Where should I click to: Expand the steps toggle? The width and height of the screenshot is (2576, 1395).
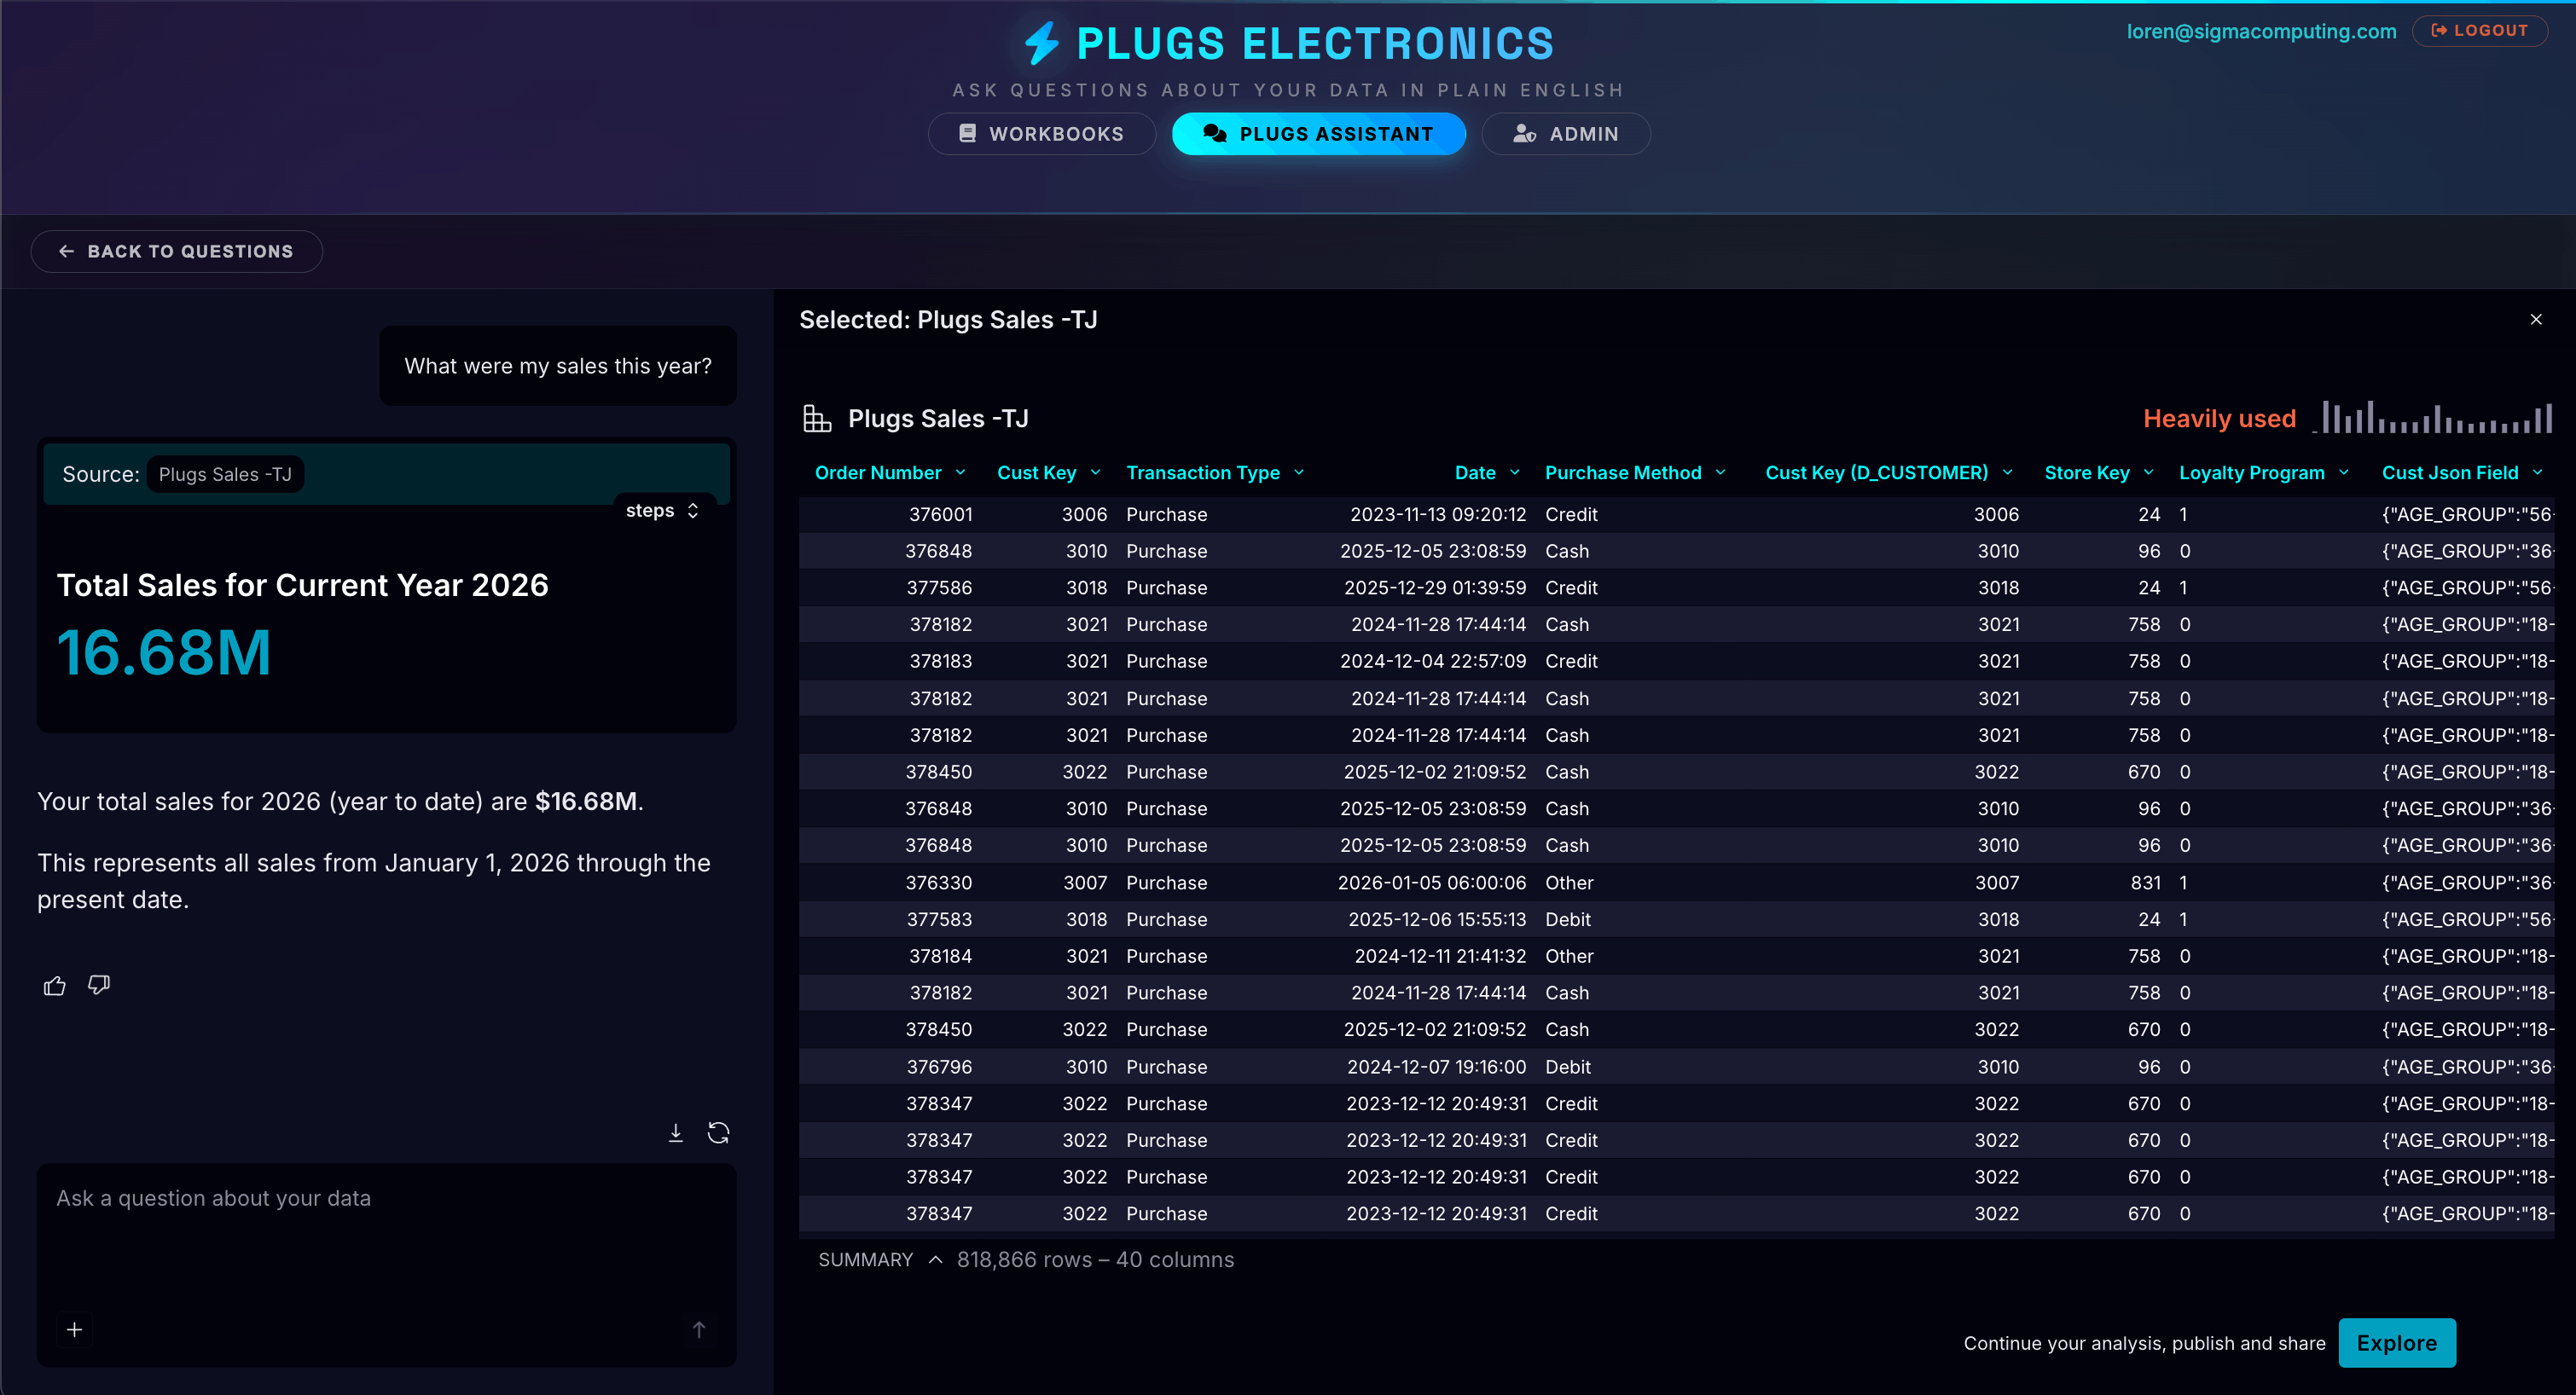662,511
